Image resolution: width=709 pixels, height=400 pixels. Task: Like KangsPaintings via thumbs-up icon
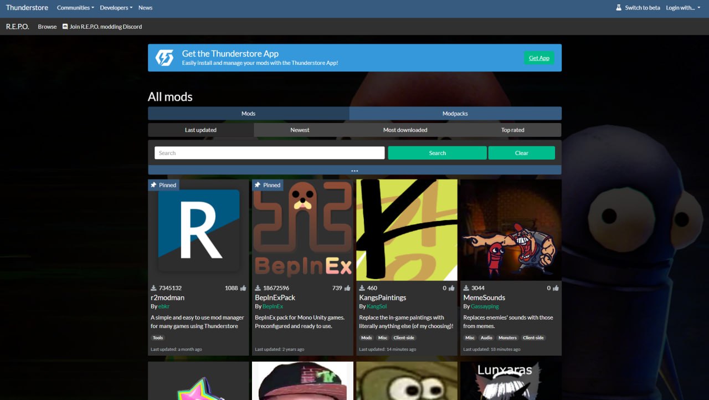451,288
